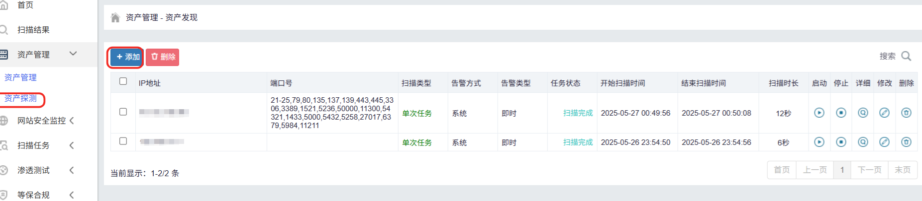922x201 pixels.
Task: Open the 首页 menu item
Action: (25, 5)
